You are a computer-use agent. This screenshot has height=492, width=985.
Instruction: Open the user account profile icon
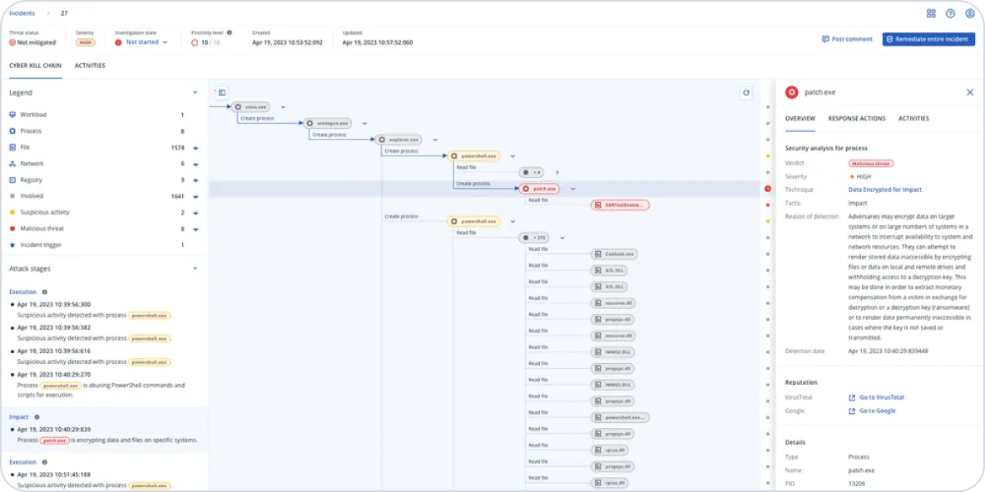click(970, 13)
